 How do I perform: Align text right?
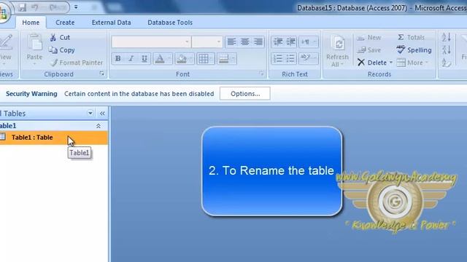[258, 42]
